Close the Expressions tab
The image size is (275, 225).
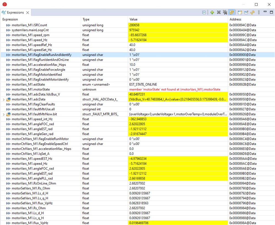point(28,13)
